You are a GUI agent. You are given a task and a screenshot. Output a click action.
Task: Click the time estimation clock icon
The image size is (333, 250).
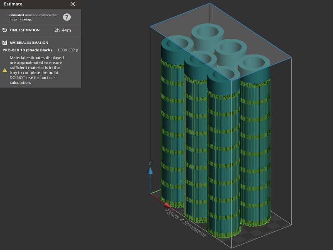[5, 30]
